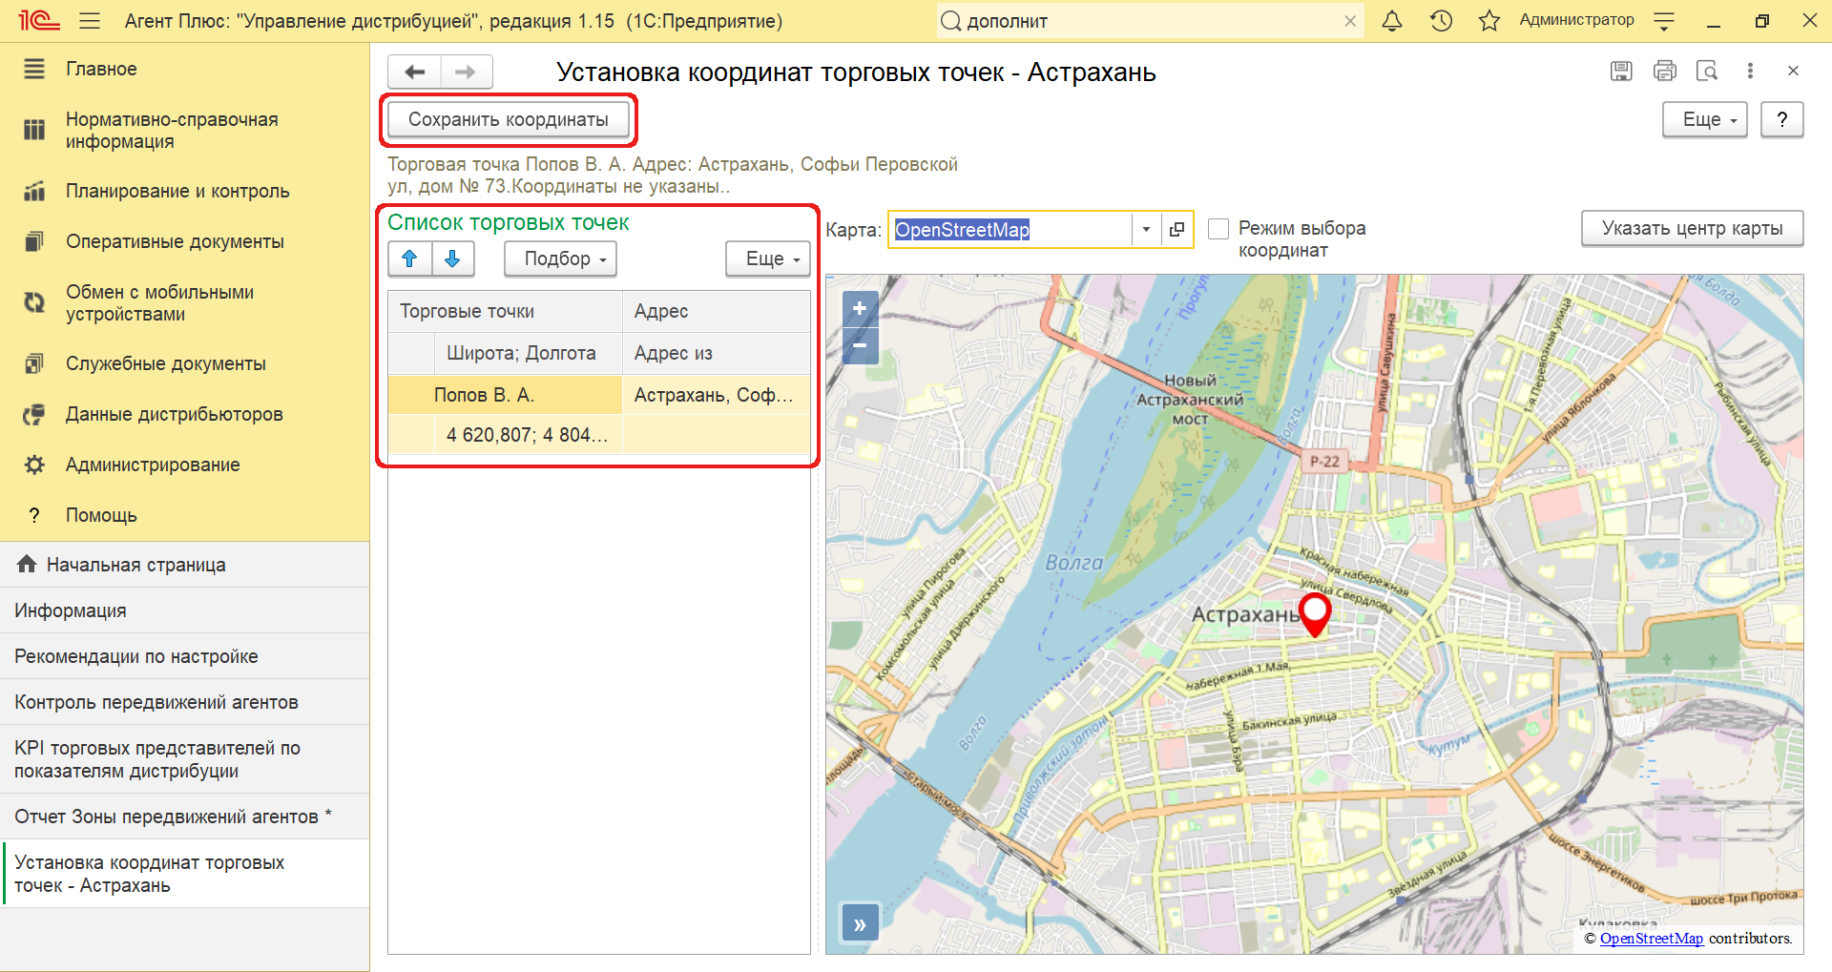The image size is (1832, 972).
Task: Switch to Начальная страница tab
Action: (135, 565)
